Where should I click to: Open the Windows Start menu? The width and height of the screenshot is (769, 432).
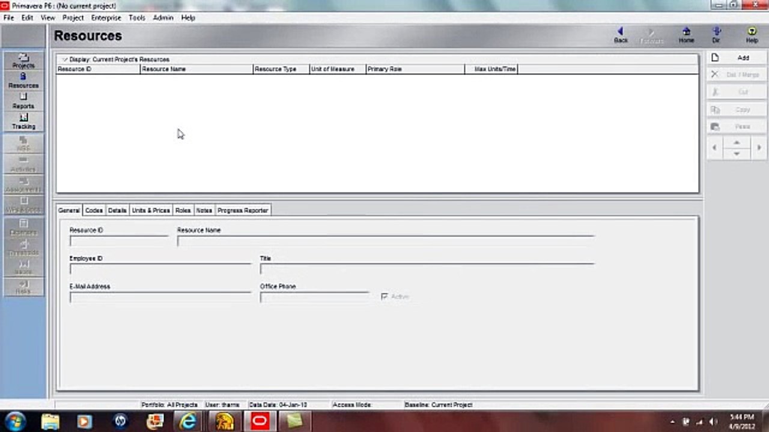pos(14,421)
